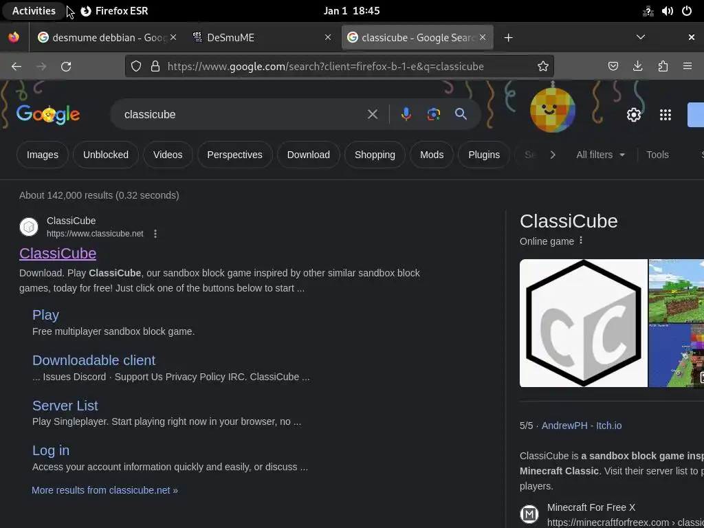Clear the search box with the X
The image size is (704, 528).
pos(372,115)
